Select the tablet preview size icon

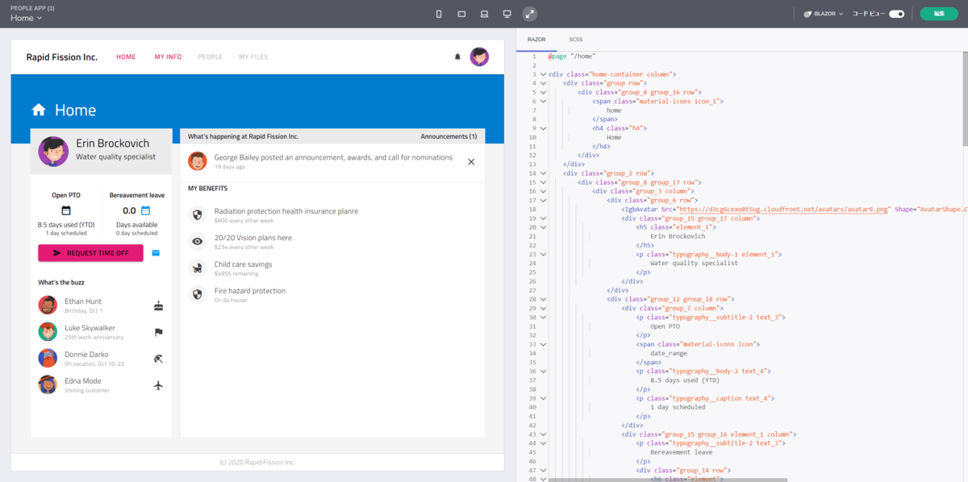point(461,14)
